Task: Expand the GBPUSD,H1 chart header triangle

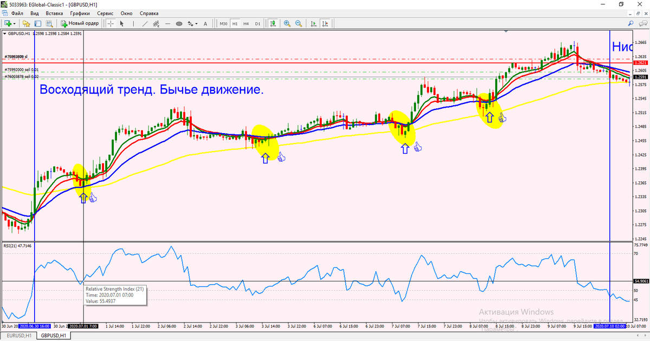Action: [x=5, y=34]
